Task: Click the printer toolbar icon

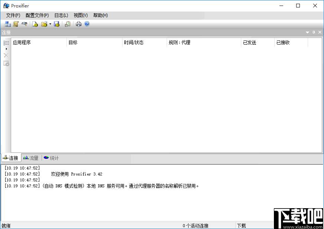Action: click(x=79, y=24)
